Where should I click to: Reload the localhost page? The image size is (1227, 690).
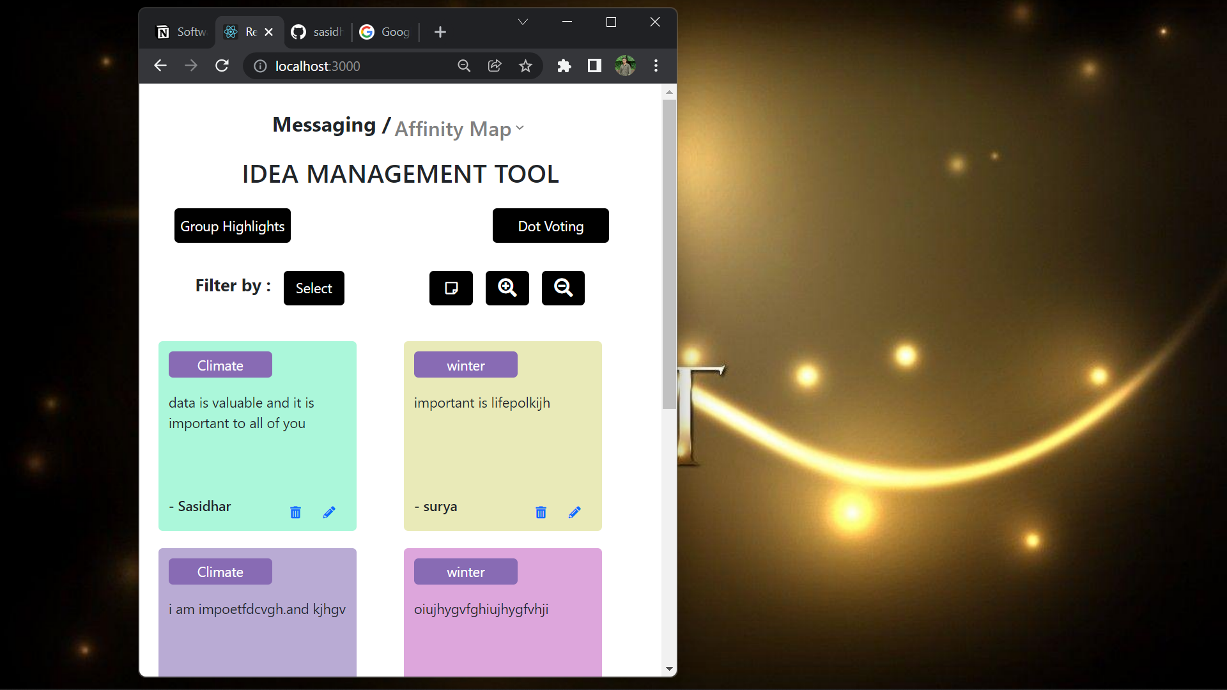click(222, 66)
